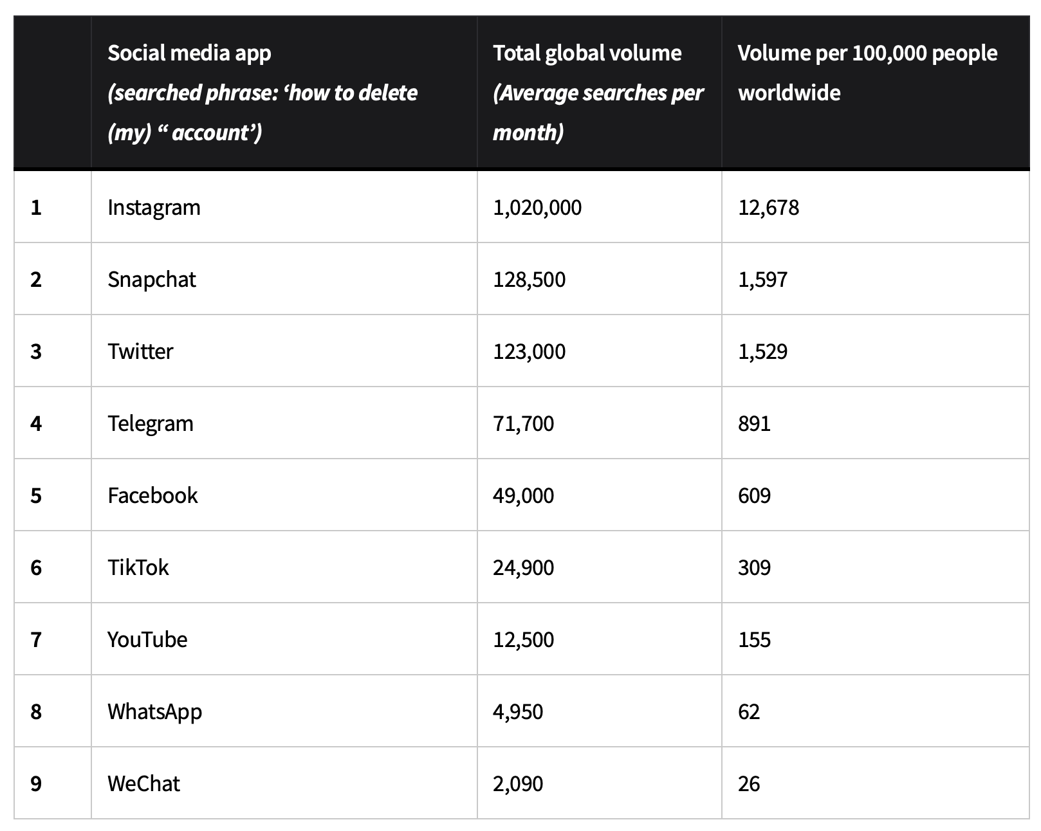Click the YouTube table cell
1041x831 pixels.
pyautogui.click(x=147, y=639)
